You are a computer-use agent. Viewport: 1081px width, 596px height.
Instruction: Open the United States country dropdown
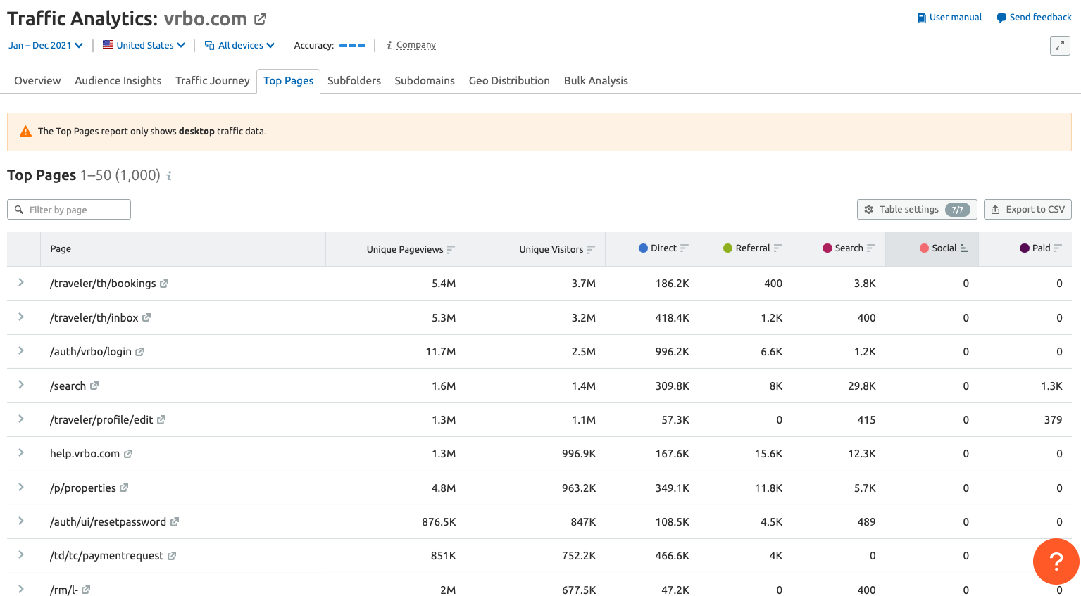click(x=144, y=46)
